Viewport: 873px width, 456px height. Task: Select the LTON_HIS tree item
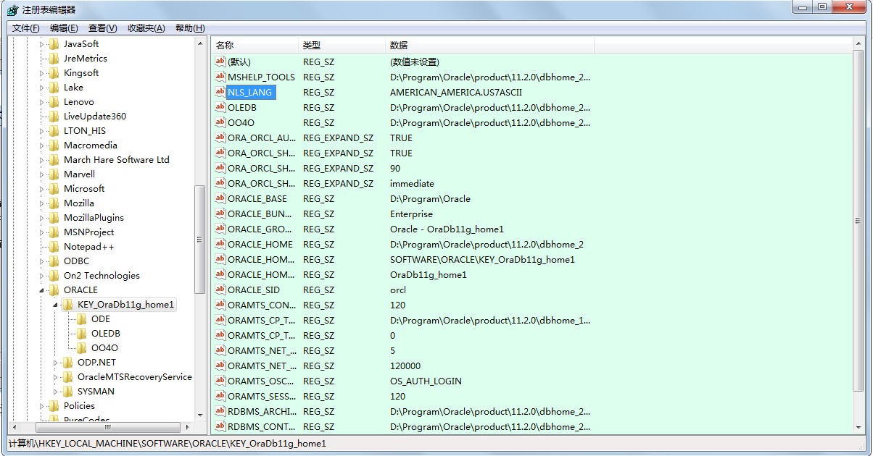click(85, 130)
